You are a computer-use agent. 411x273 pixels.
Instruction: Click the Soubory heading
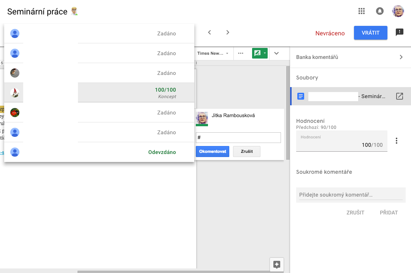[x=307, y=78]
